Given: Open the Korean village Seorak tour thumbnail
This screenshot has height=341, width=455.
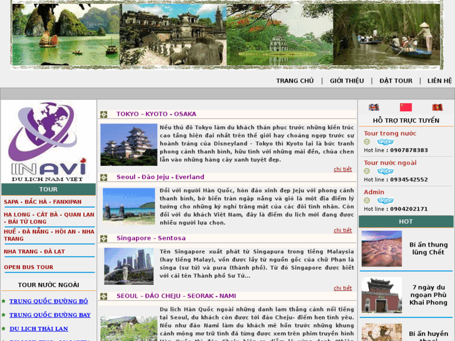Looking at the screenshot, I should coord(129,328).
